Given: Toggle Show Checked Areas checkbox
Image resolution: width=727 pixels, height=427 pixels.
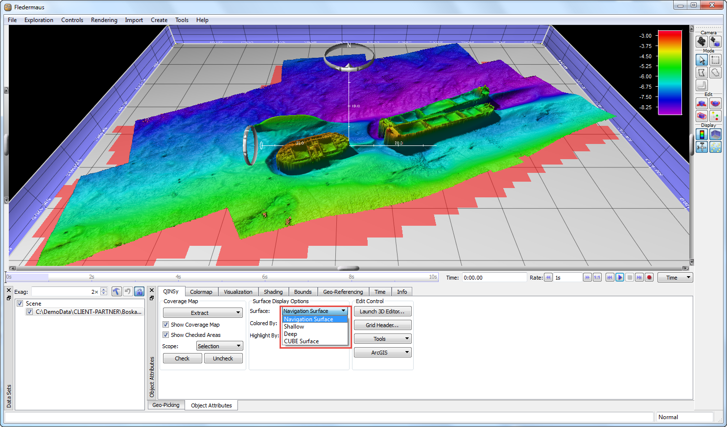Looking at the screenshot, I should [x=166, y=335].
